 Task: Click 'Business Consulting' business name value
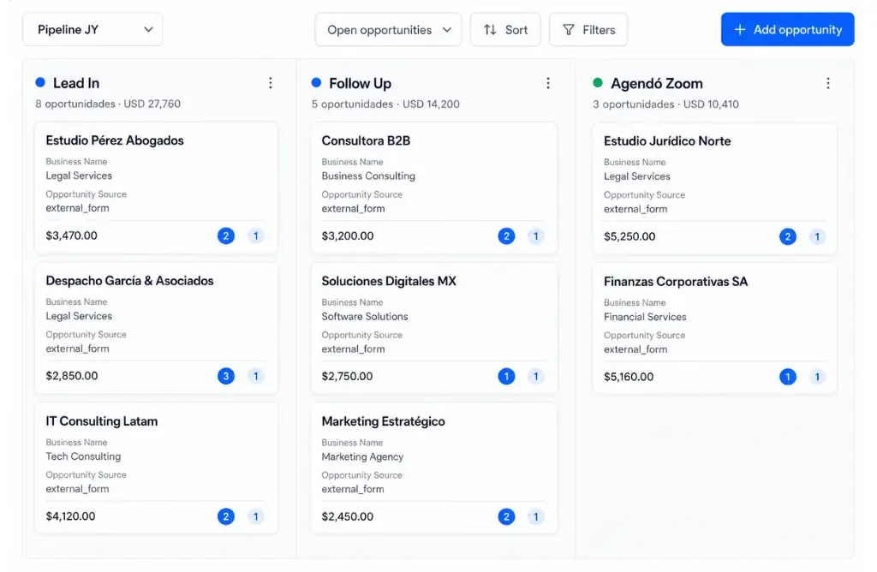pyautogui.click(x=368, y=176)
